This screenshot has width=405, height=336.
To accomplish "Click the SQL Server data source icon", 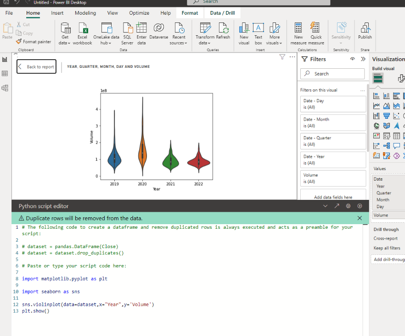I will [x=127, y=28].
